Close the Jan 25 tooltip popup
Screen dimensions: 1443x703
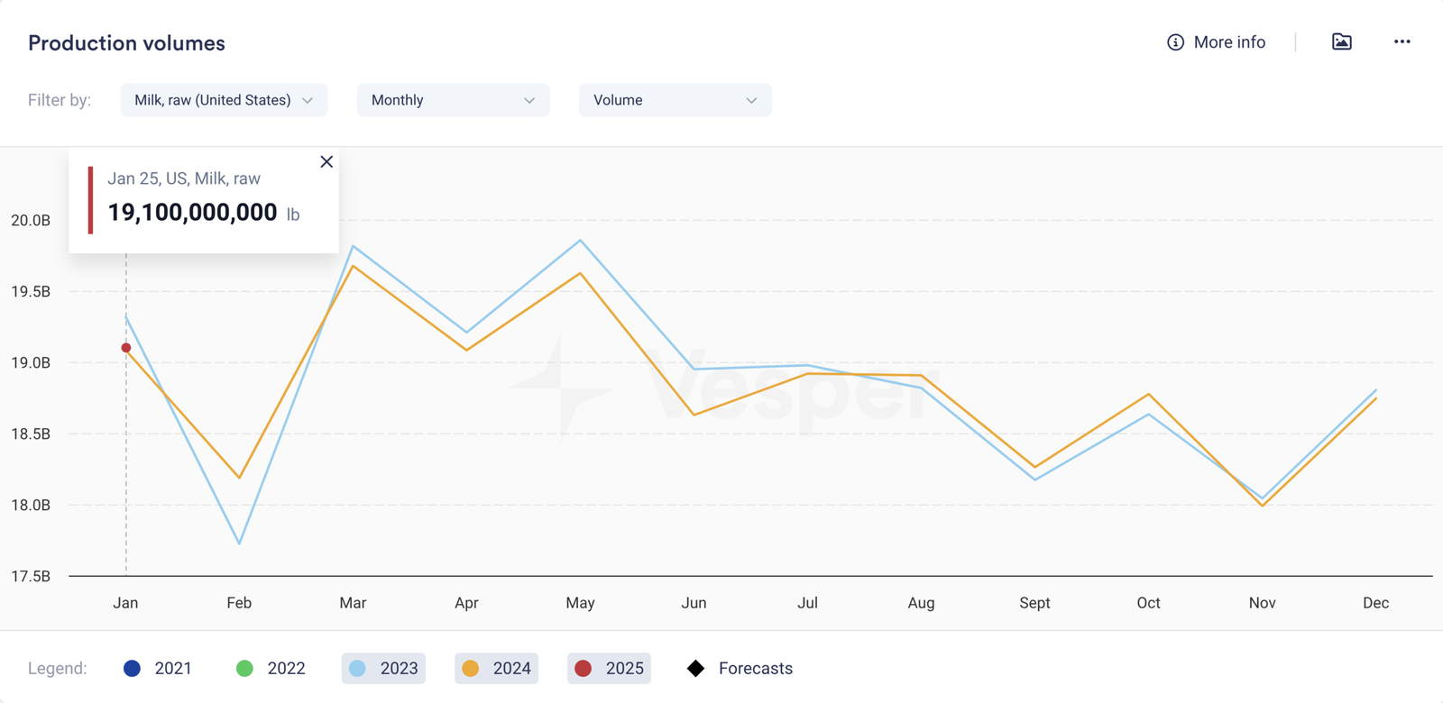[326, 162]
